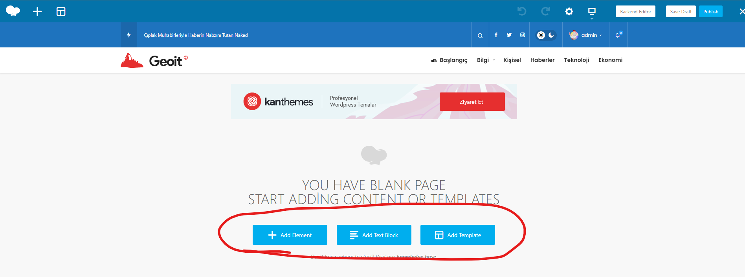Click the Instagram icon in header
Image resolution: width=745 pixels, height=277 pixels.
523,35
